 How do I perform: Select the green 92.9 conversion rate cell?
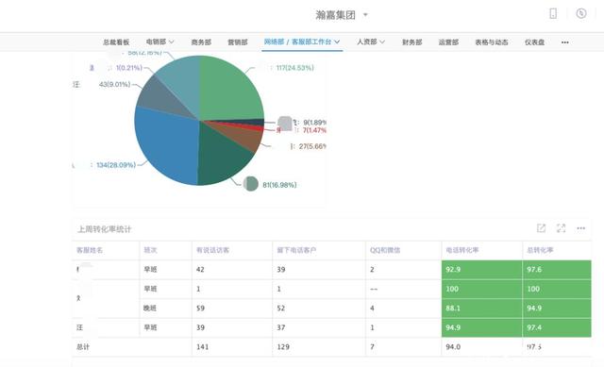click(482, 270)
